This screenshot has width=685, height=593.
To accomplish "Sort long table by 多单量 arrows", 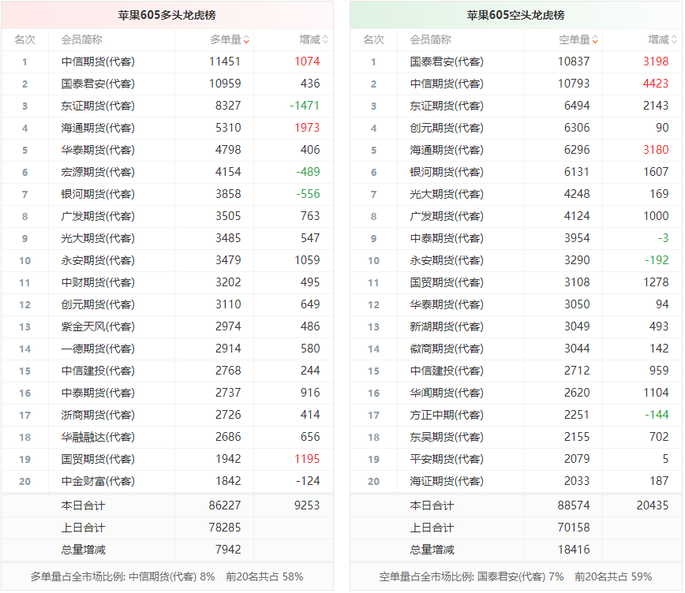I will [246, 39].
